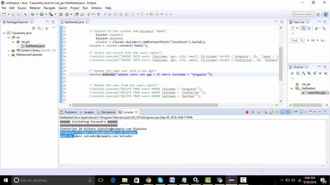Click the green Run button in toolbar
This screenshot has width=330, height=185.
[42, 14]
